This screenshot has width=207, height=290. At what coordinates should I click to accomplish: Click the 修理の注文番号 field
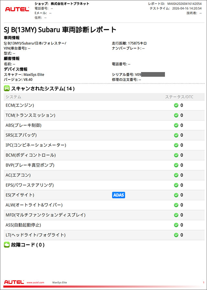(126, 80)
